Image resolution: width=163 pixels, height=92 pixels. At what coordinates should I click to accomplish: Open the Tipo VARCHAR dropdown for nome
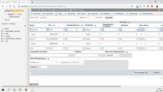[x=57, y=34]
